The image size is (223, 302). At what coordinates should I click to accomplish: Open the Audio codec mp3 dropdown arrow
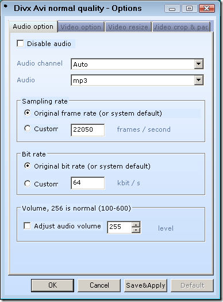199,80
